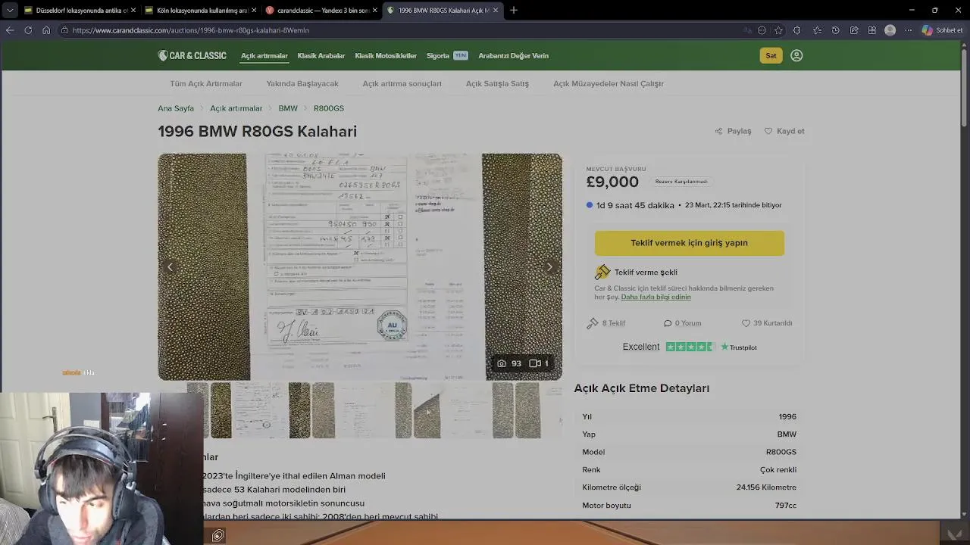Add this page to favorites
This screenshot has width=970, height=545.
tap(778, 30)
